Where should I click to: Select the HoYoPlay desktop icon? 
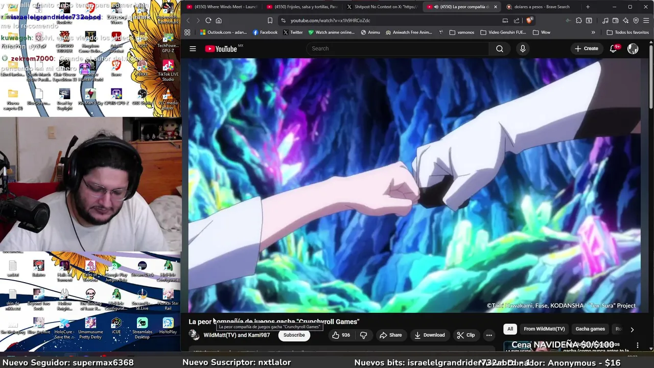[168, 326]
